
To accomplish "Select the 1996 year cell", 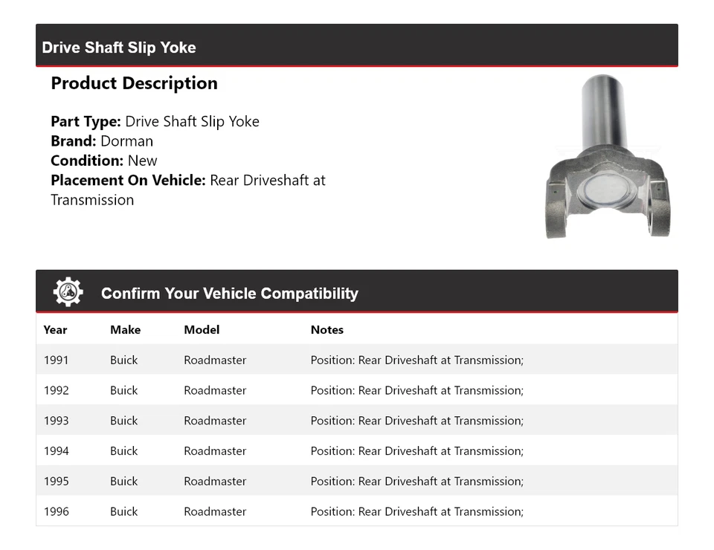I will coord(56,512).
